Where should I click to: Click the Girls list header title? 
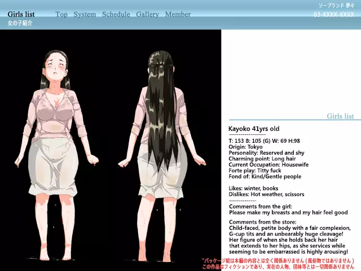(x=21, y=14)
